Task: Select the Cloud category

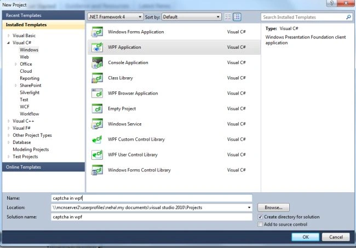Action: pos(26,71)
